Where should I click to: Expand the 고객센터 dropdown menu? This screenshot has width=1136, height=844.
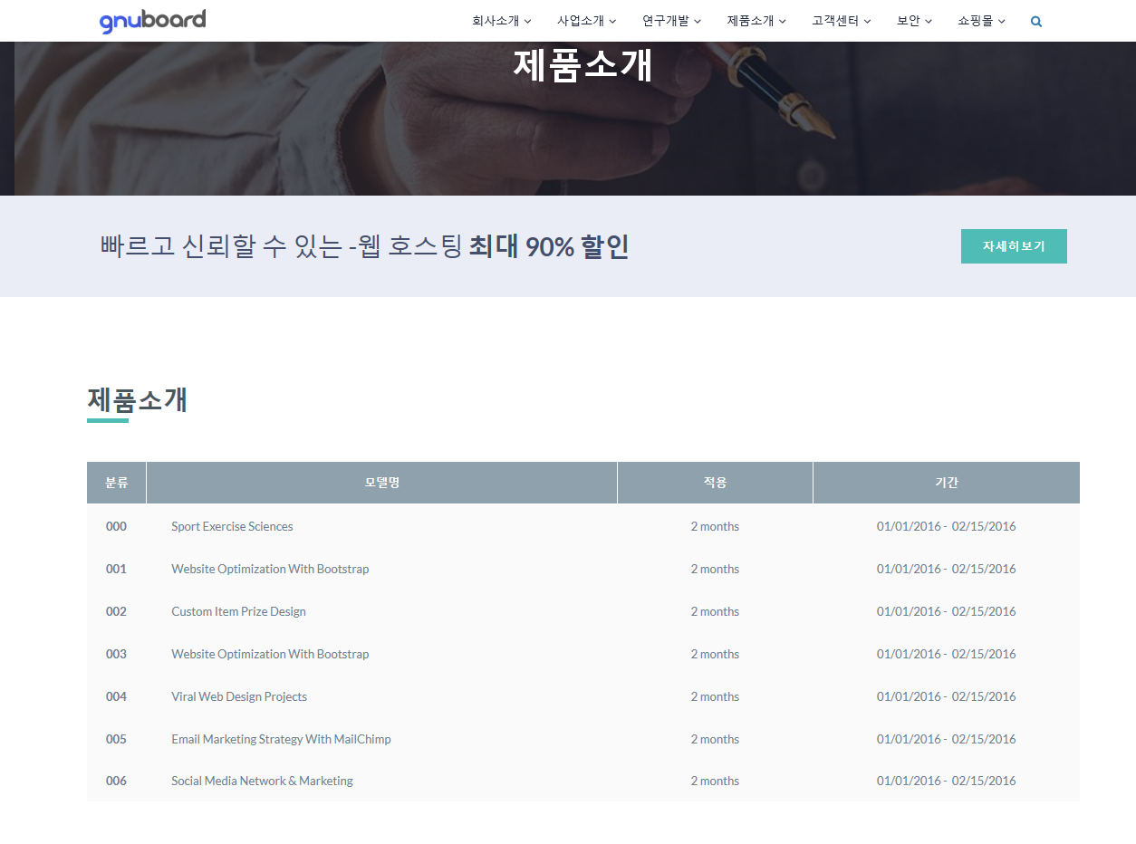coord(835,21)
